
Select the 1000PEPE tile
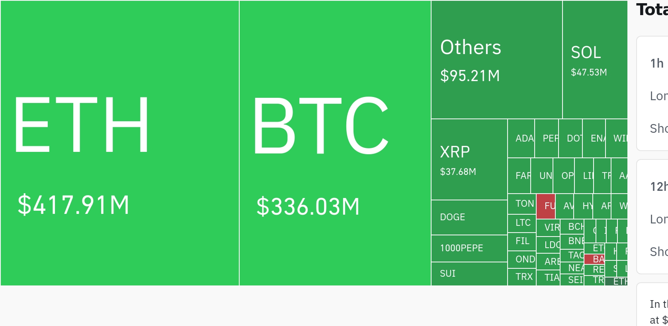(x=469, y=248)
